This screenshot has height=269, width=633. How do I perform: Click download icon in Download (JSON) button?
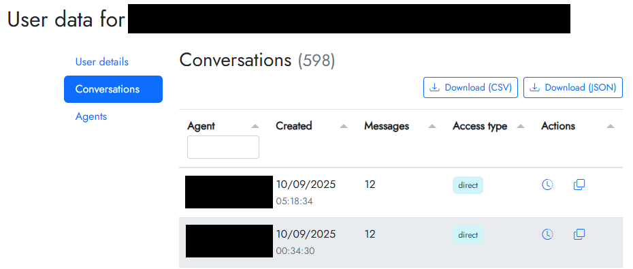click(534, 88)
